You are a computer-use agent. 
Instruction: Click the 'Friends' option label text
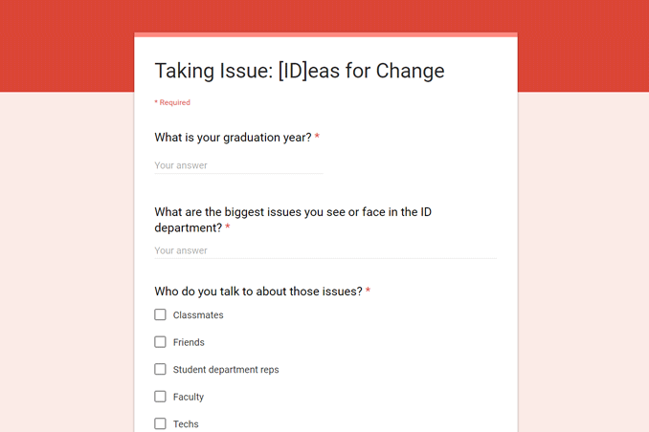click(189, 342)
